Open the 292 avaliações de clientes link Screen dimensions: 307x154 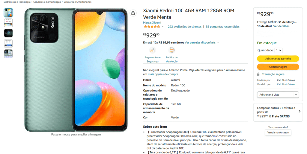coord(184,27)
